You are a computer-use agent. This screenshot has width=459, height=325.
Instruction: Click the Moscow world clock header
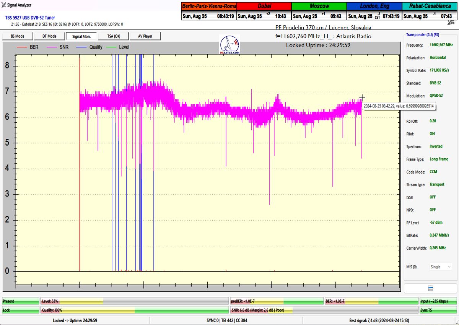click(x=319, y=6)
